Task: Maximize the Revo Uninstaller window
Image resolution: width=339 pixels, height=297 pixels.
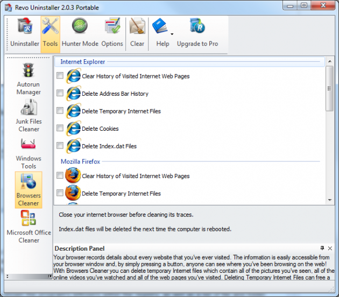Action: pos(304,5)
